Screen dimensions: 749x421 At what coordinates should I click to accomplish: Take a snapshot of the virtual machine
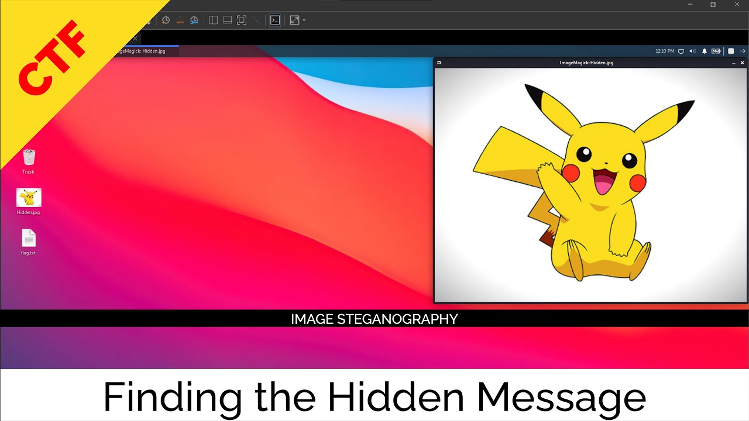[x=166, y=20]
